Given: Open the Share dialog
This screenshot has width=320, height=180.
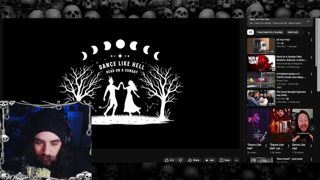Looking at the screenshot, I should [194, 160].
